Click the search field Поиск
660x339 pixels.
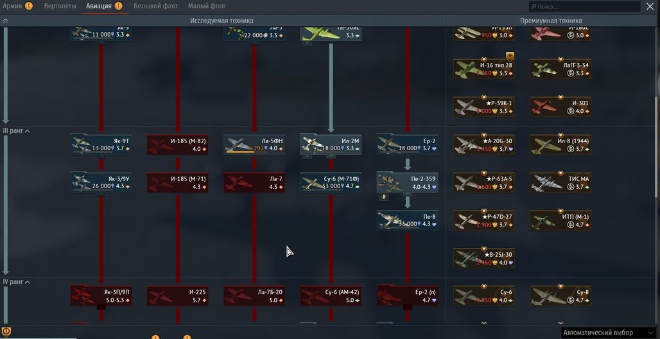tap(585, 6)
